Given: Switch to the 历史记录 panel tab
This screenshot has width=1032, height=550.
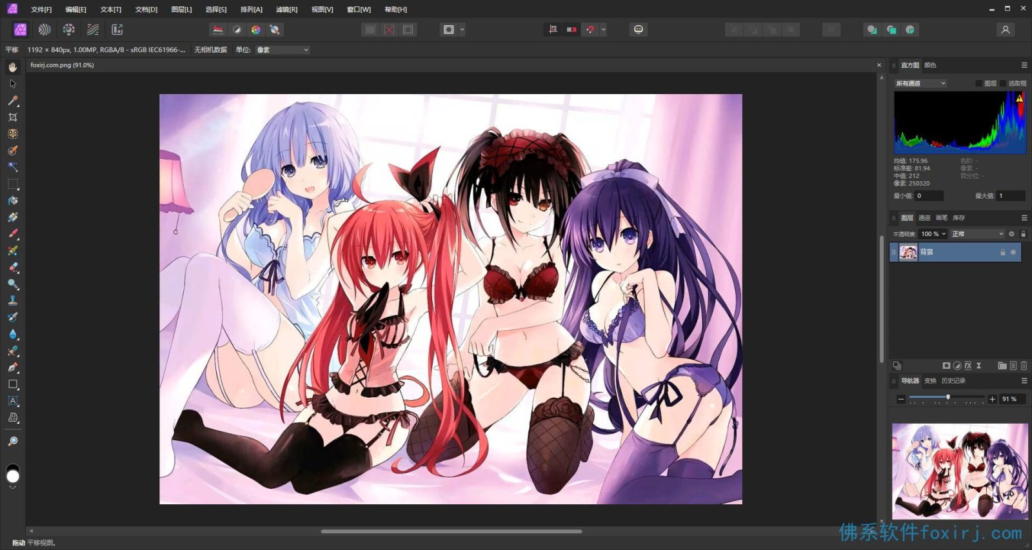Looking at the screenshot, I should (x=953, y=381).
